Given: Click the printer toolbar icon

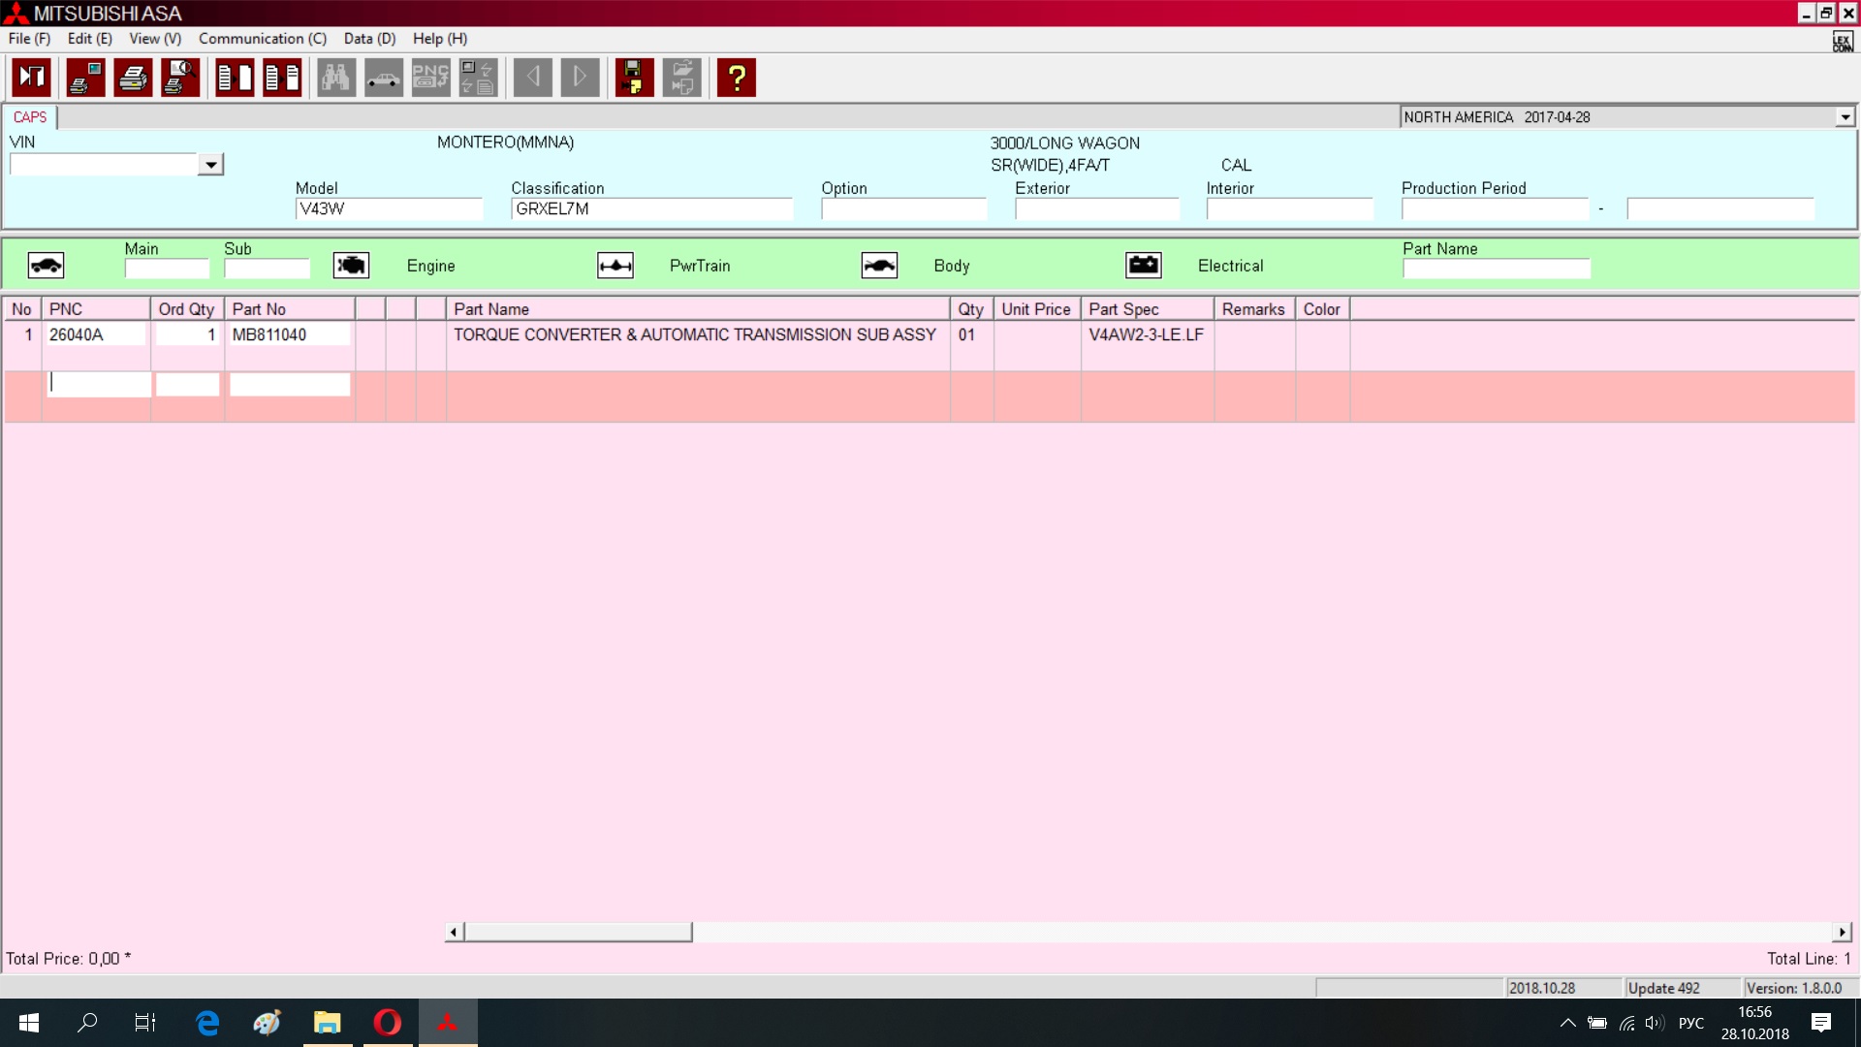Looking at the screenshot, I should click(x=133, y=78).
